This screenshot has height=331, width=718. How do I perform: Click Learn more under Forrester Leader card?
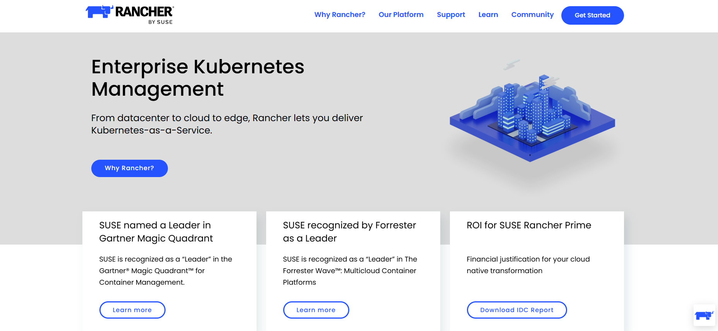point(316,310)
